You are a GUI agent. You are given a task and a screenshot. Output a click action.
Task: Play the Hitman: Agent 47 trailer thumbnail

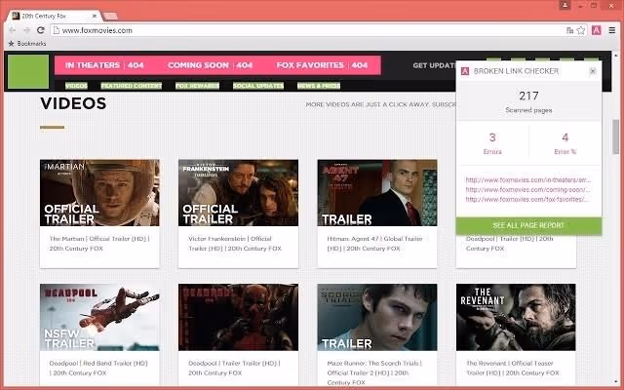pyautogui.click(x=377, y=193)
